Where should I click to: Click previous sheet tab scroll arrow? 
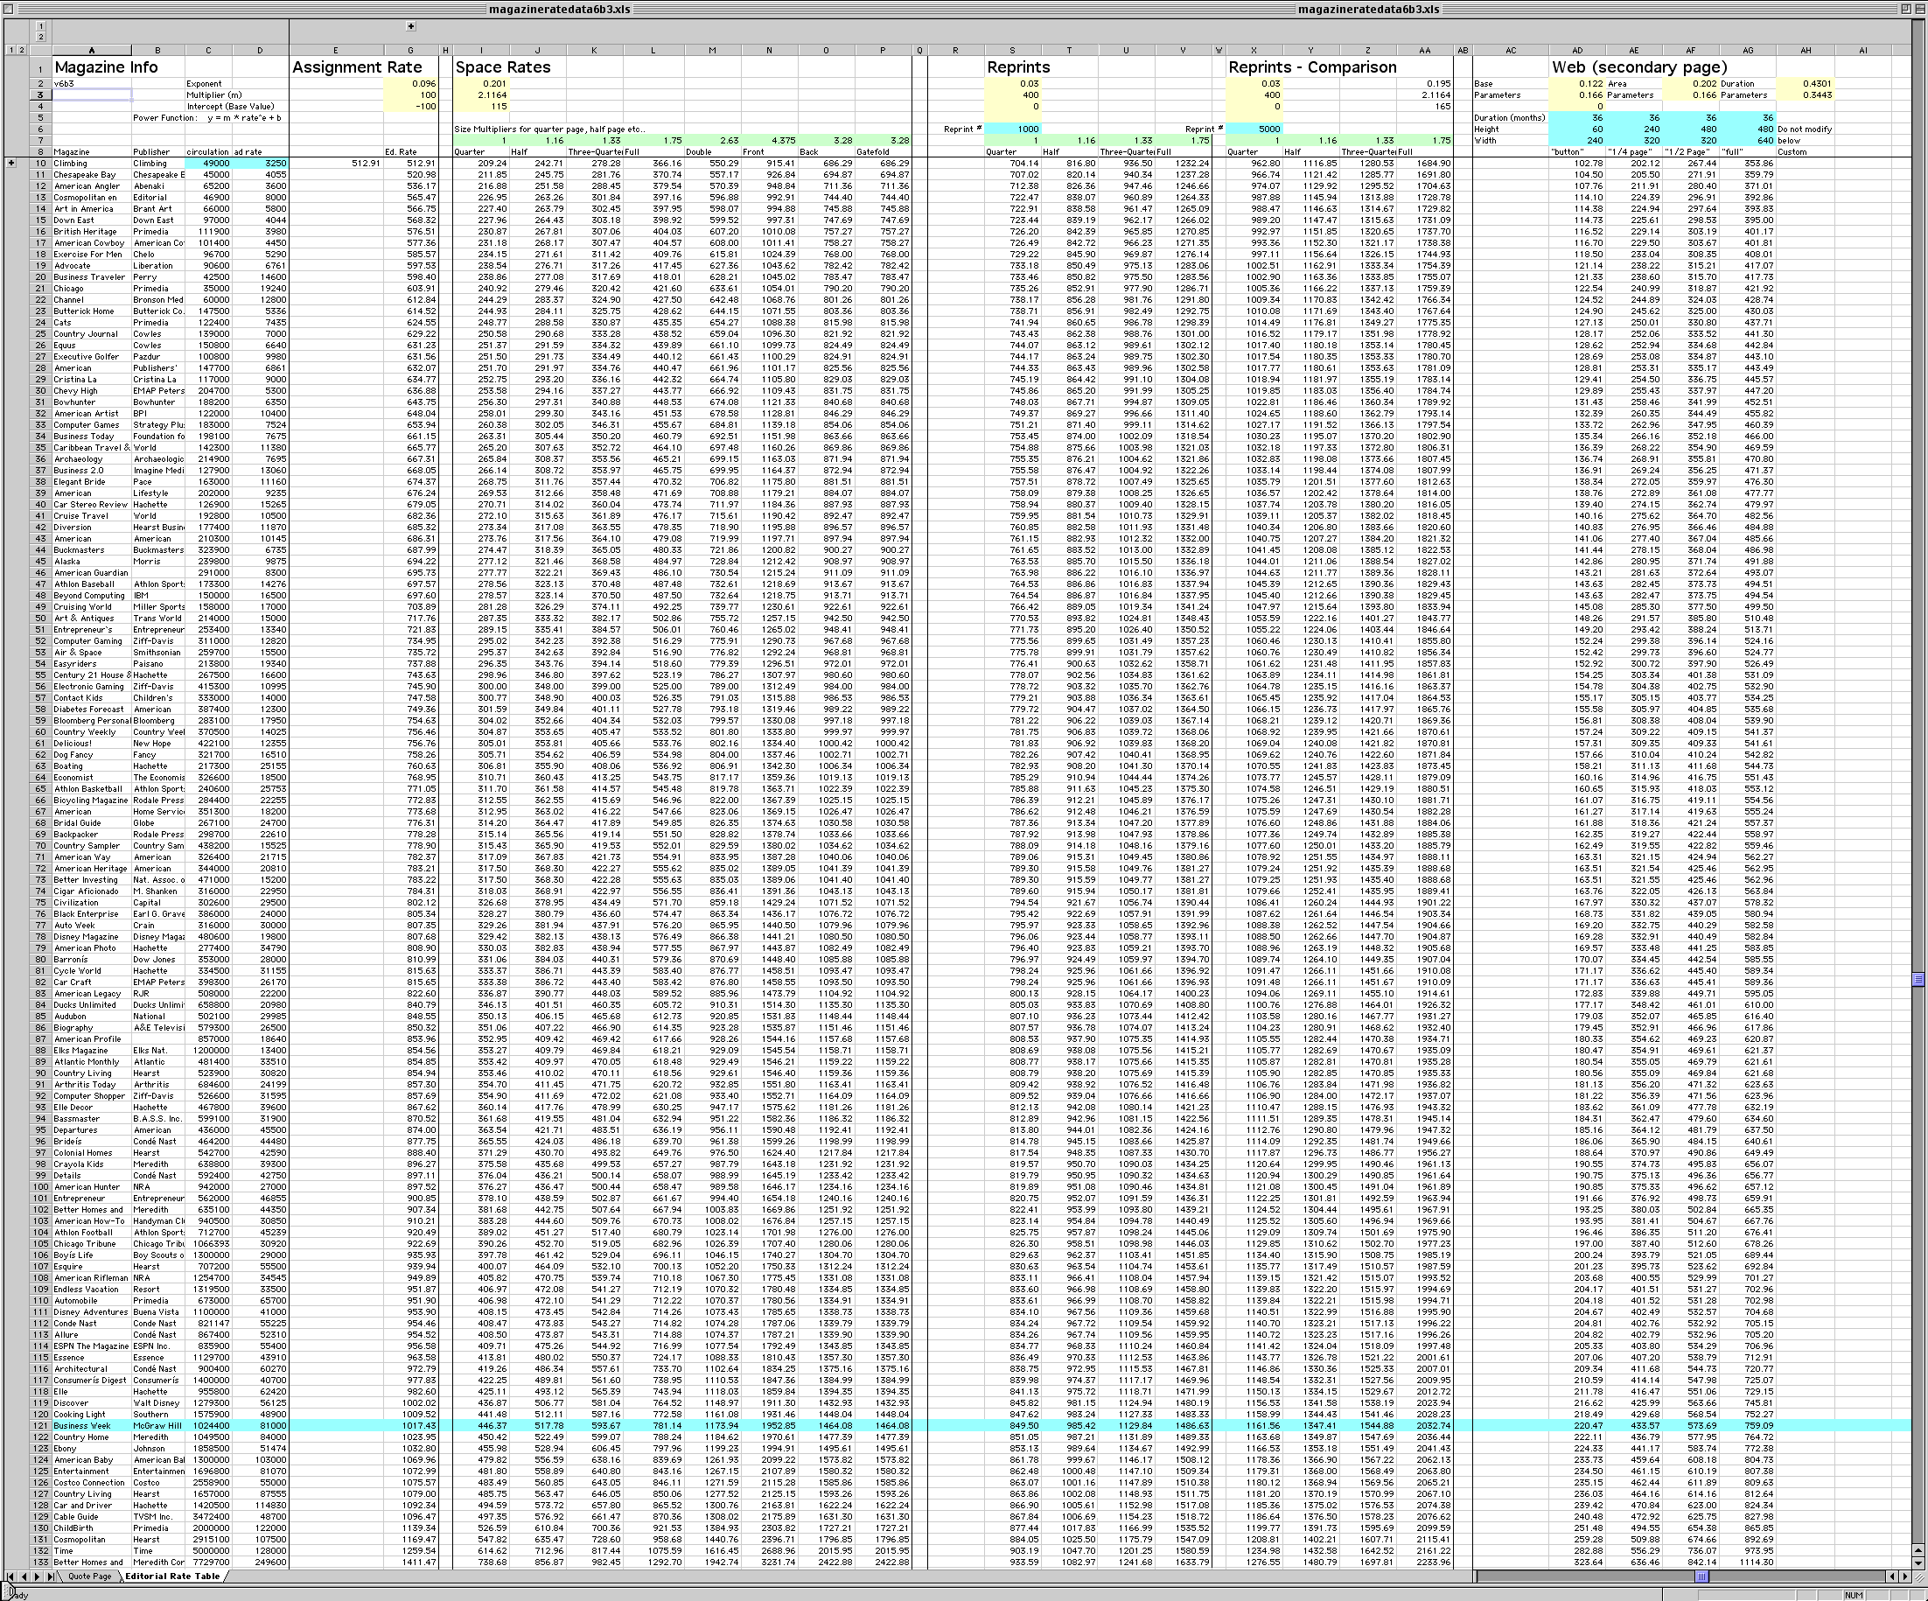pyautogui.click(x=24, y=1577)
